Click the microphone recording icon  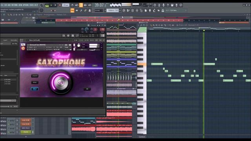coord(164,5)
